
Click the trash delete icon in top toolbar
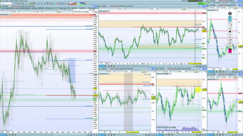(20, 3)
